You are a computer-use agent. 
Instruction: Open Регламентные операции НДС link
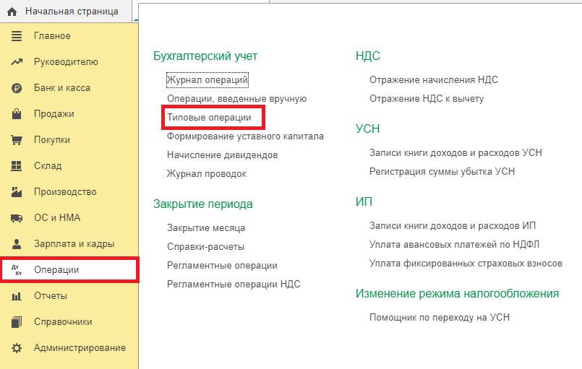pos(234,284)
